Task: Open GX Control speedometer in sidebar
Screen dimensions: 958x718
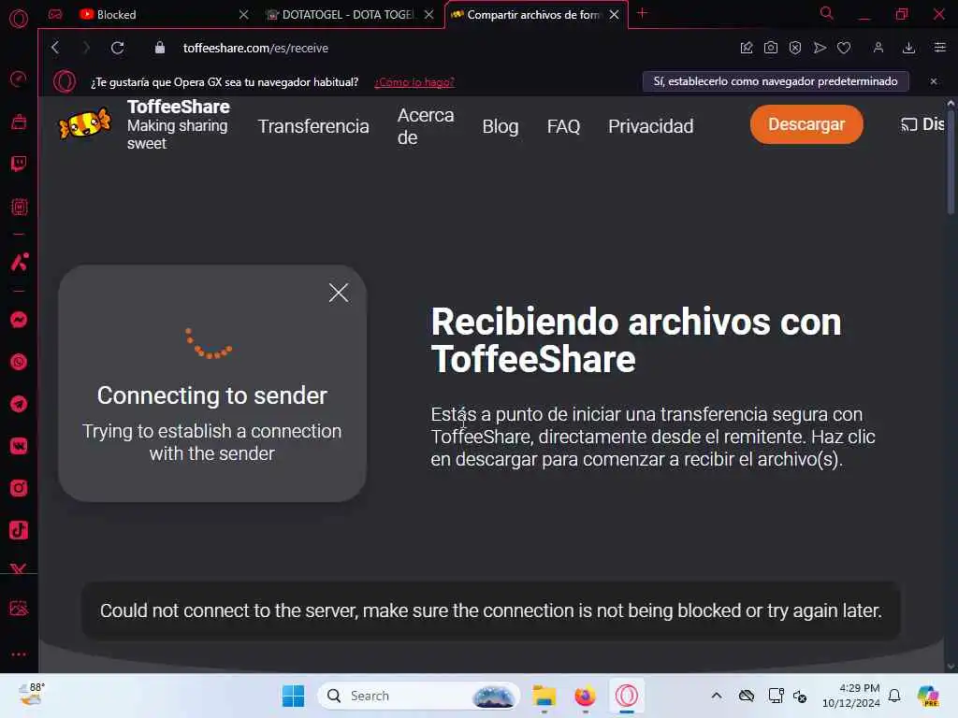Action: coord(19,79)
